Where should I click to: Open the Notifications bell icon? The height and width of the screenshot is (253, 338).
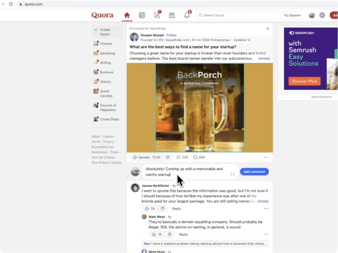[187, 15]
